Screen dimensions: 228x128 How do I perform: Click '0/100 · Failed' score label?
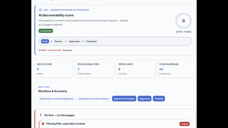point(183,32)
